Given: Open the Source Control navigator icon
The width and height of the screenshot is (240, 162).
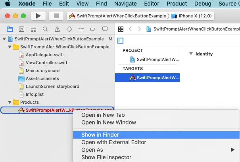Looking at the screenshot, I should tap(21, 29).
